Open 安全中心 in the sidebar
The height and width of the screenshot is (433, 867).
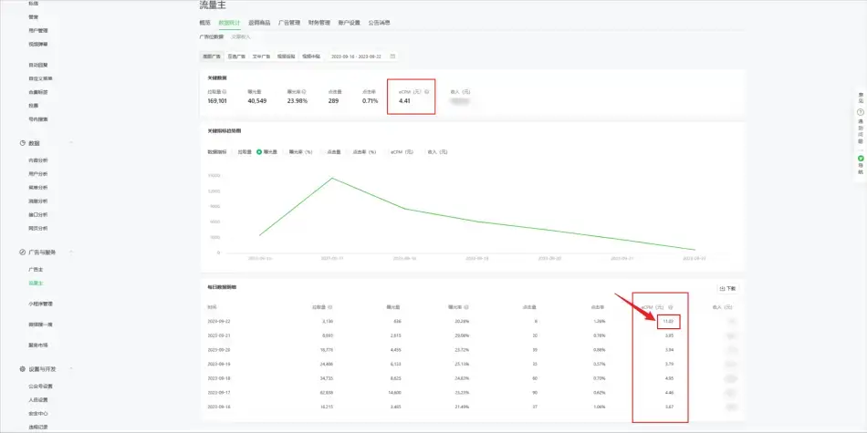(38, 413)
